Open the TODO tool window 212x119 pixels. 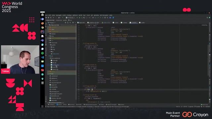coord(102,104)
